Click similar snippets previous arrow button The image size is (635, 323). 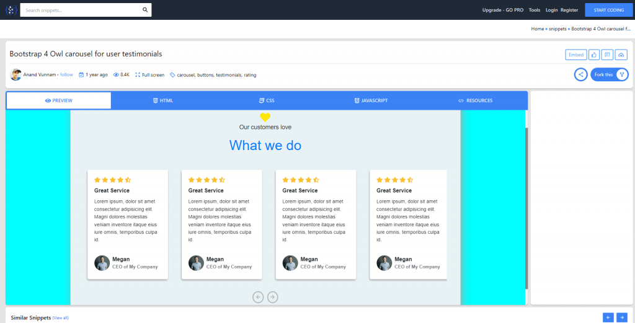(608, 317)
